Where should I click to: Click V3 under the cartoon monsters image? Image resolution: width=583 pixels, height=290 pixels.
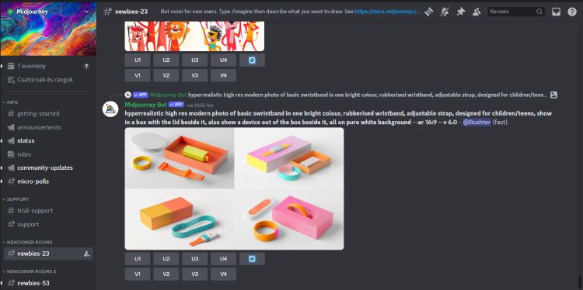(195, 75)
